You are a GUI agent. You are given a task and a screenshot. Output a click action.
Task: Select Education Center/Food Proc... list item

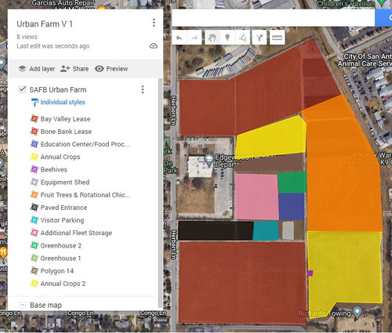[85, 144]
